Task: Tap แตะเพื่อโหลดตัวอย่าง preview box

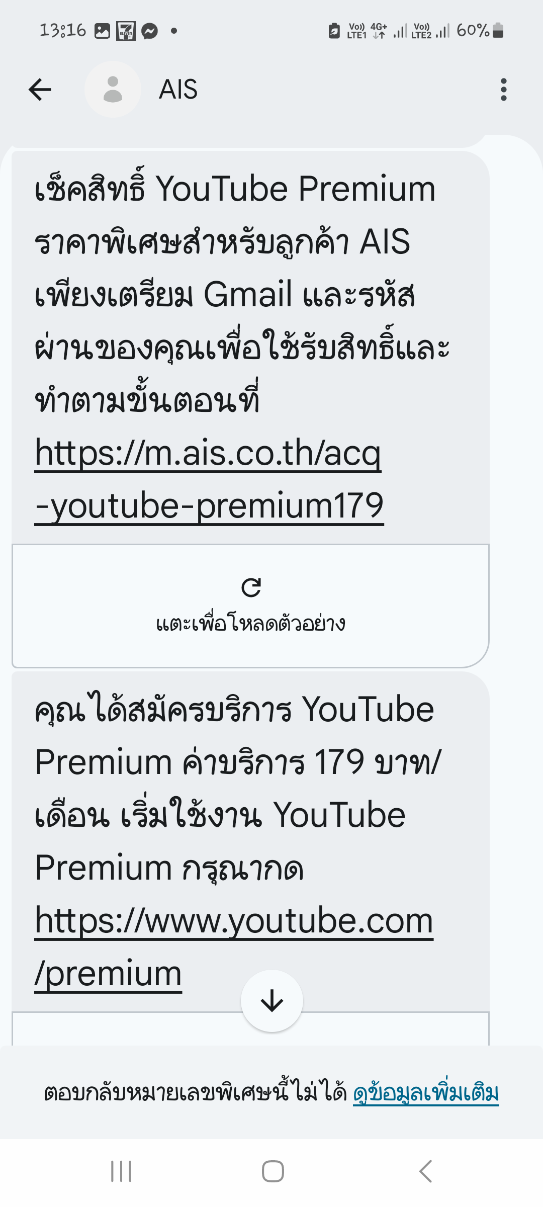Action: [250, 606]
